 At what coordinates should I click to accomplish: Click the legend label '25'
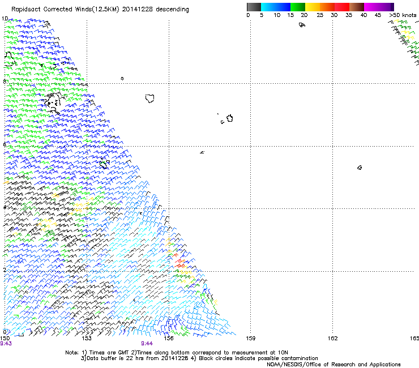(x=320, y=15)
